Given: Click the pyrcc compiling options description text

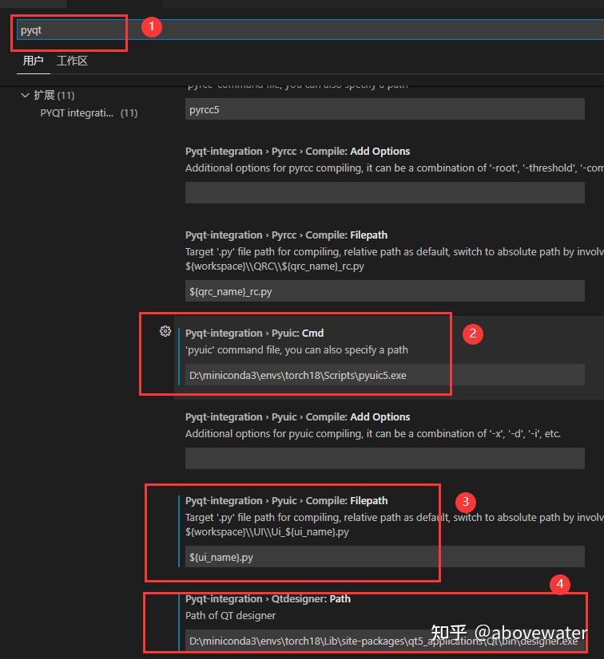Looking at the screenshot, I should 395,168.
